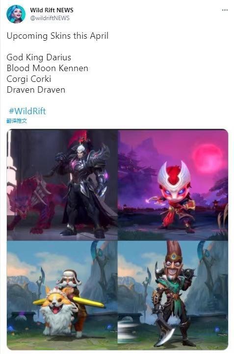The image size is (234, 354).
Task: Click the 'Blood Moon Kennen' text line
Action: [x=48, y=68]
